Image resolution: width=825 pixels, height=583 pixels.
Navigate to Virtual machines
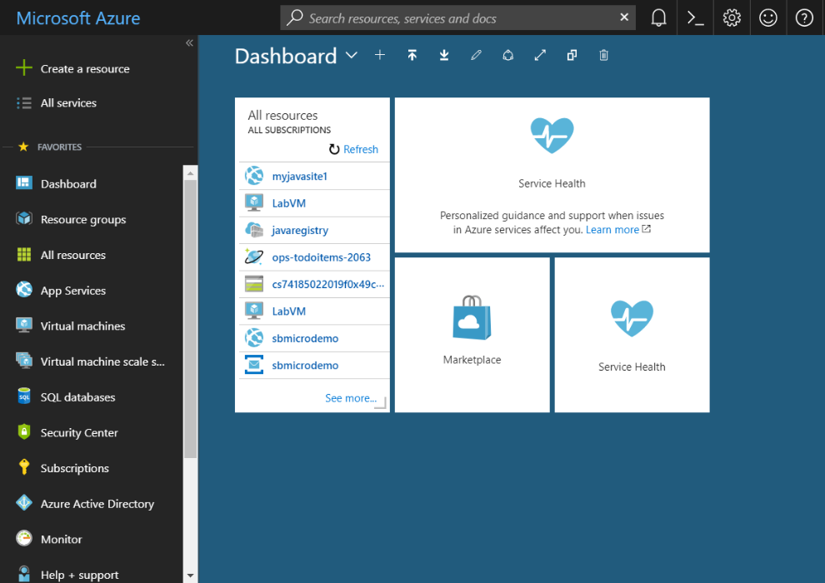click(82, 326)
